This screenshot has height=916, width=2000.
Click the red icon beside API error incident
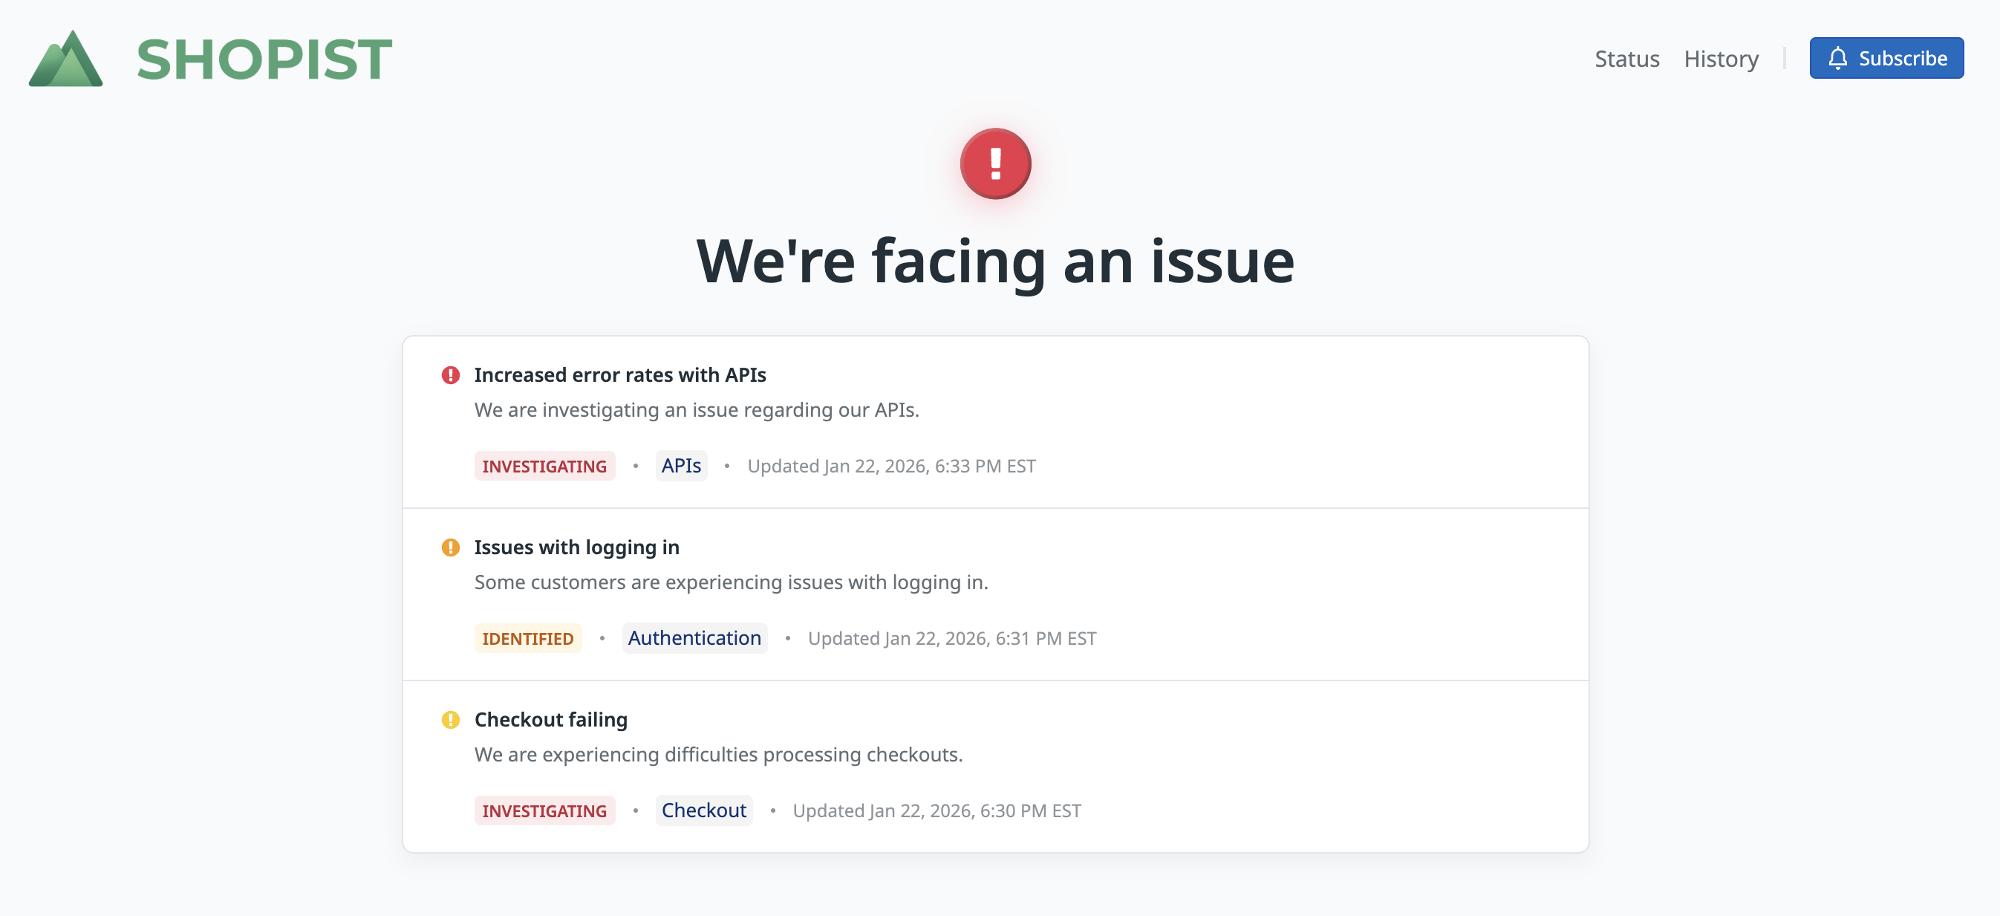(x=450, y=375)
